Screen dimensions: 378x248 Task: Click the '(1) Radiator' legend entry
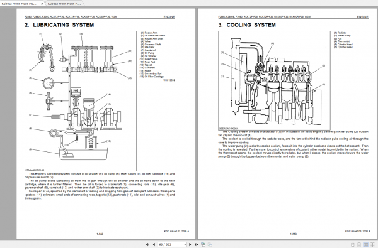340,33
